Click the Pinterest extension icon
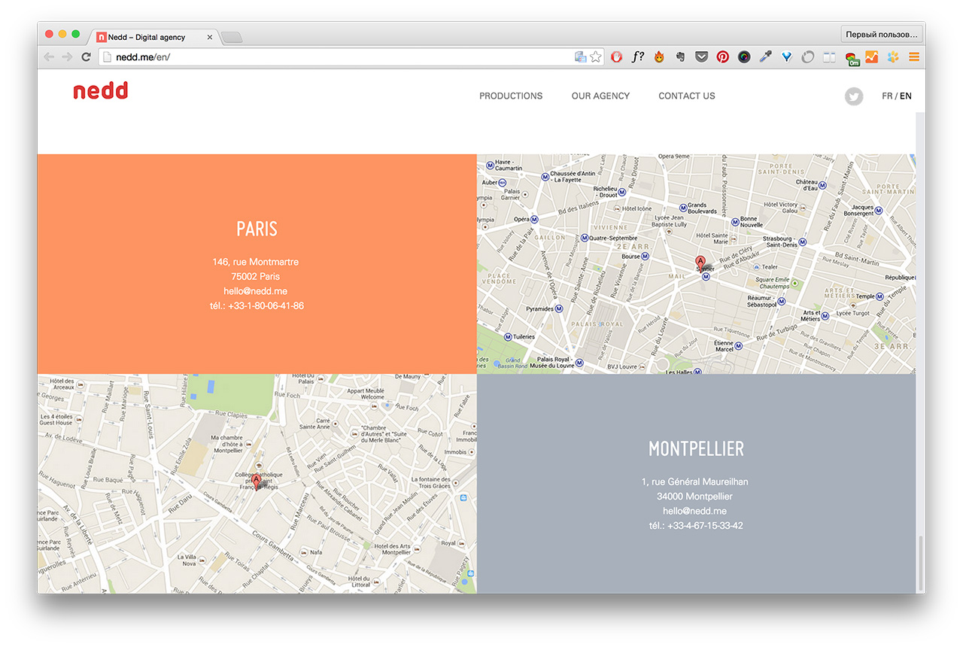This screenshot has width=963, height=647. pyautogui.click(x=722, y=56)
